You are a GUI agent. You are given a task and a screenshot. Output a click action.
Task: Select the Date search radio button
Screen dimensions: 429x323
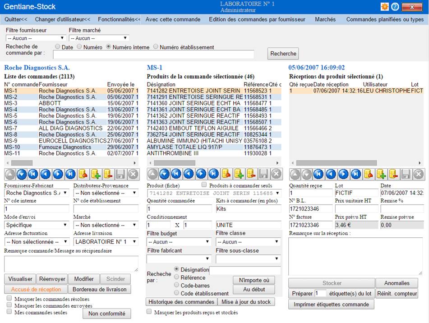pyautogui.click(x=57, y=46)
